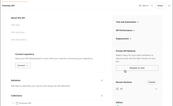Screen dimensions: 173x106
Task: Click the Watch eye icon
Action: click(x=140, y=6)
